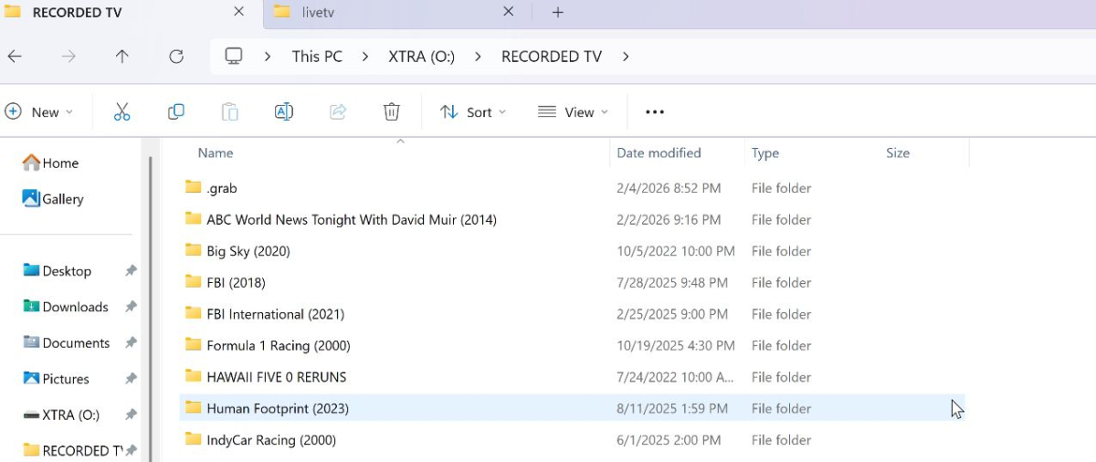The image size is (1096, 462).
Task: Click the pin icon beside Desktop
Action: point(131,271)
